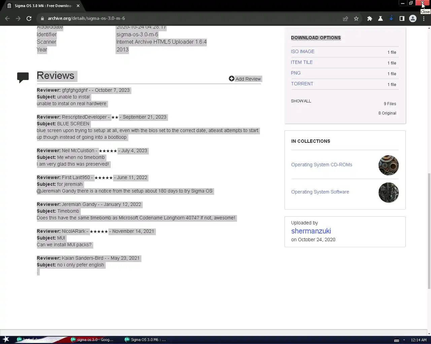
Task: Open the Chrome three-dot menu
Action: pyautogui.click(x=424, y=18)
